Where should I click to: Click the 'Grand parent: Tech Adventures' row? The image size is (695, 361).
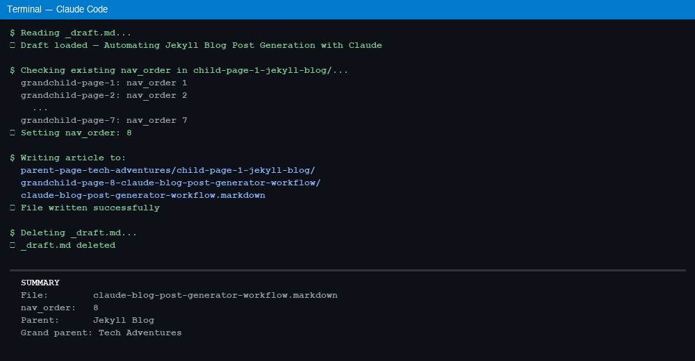point(101,333)
